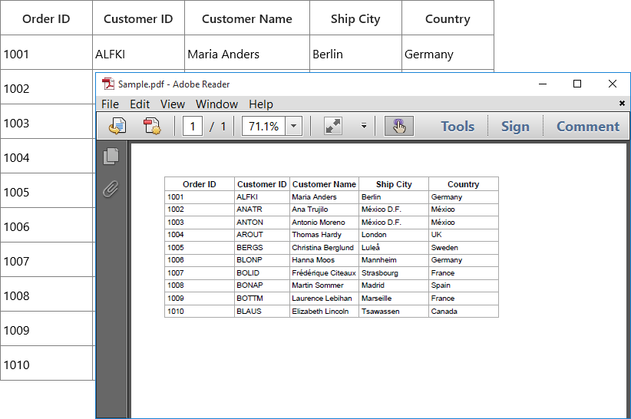
Task: Click Tsawassen in the PDF table
Action: pos(380,312)
